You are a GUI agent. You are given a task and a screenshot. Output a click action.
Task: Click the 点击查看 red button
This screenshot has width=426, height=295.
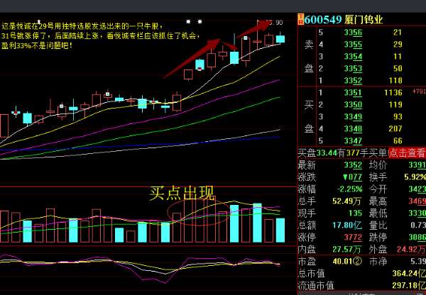click(407, 152)
